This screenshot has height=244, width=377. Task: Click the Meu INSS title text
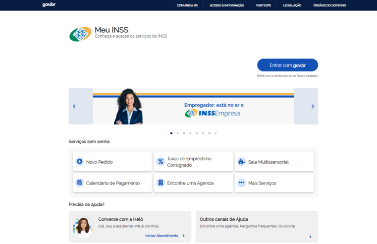coord(111,30)
